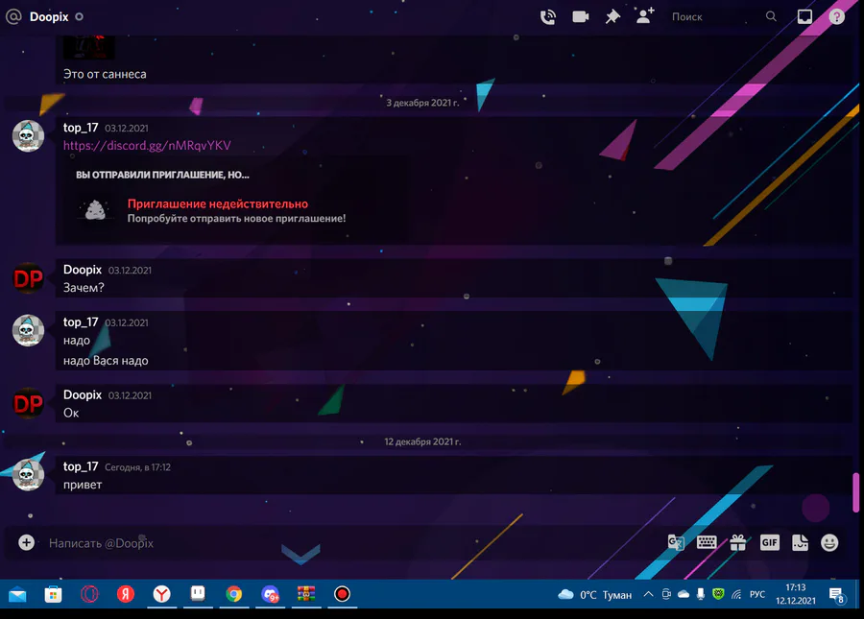Open Mail from the taskbar
Viewport: 864px width, 619px height.
pos(17,594)
